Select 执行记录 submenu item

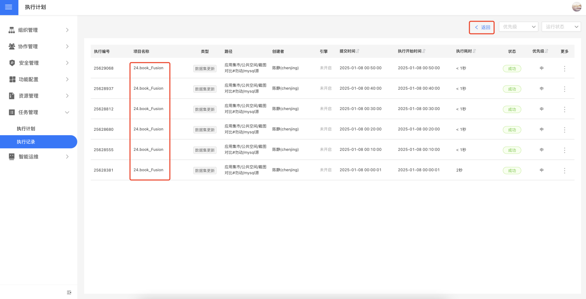[x=26, y=142]
